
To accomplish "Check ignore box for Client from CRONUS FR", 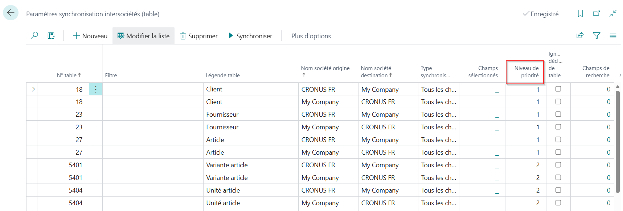I will tap(558, 89).
